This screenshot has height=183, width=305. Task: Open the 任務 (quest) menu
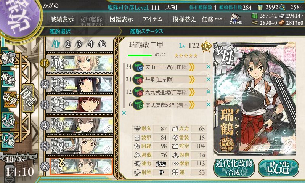click(213, 19)
